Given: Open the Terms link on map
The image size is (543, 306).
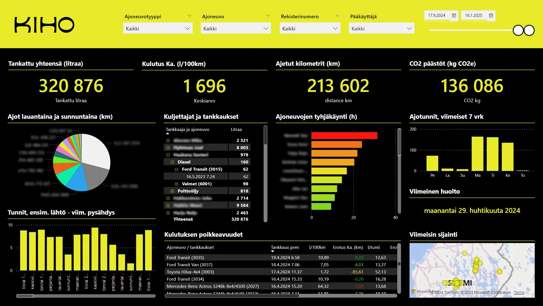Looking at the screenshot, I should 519,292.
